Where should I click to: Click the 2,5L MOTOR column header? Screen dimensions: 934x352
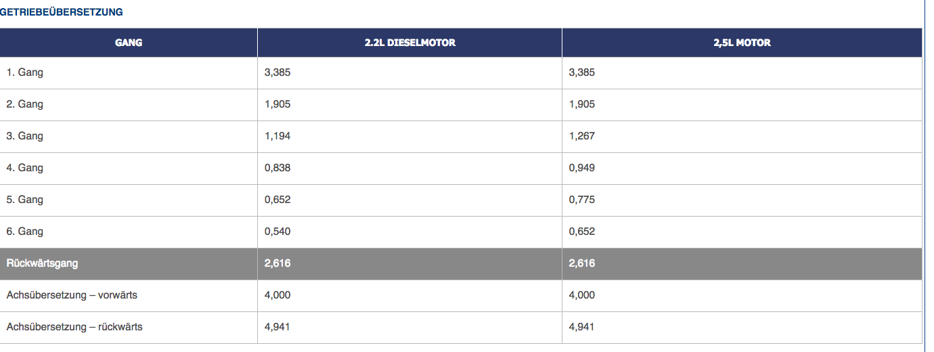pos(742,43)
